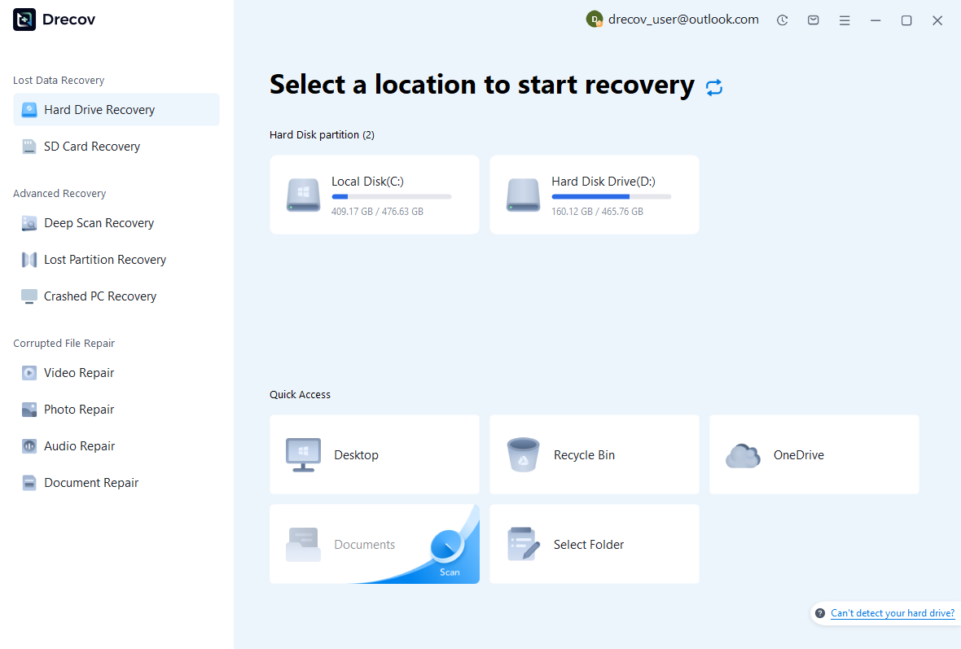Open the history clock icon in the title bar

coord(782,20)
